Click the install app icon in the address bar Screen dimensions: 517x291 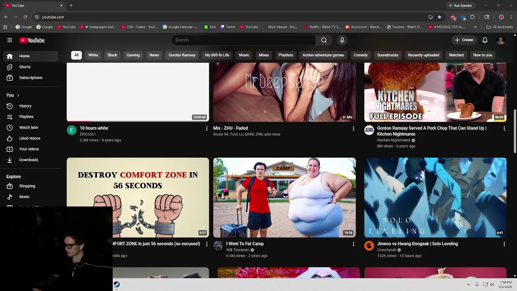pos(431,17)
